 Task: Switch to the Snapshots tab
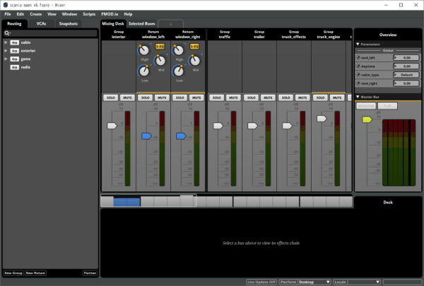pyautogui.click(x=69, y=23)
